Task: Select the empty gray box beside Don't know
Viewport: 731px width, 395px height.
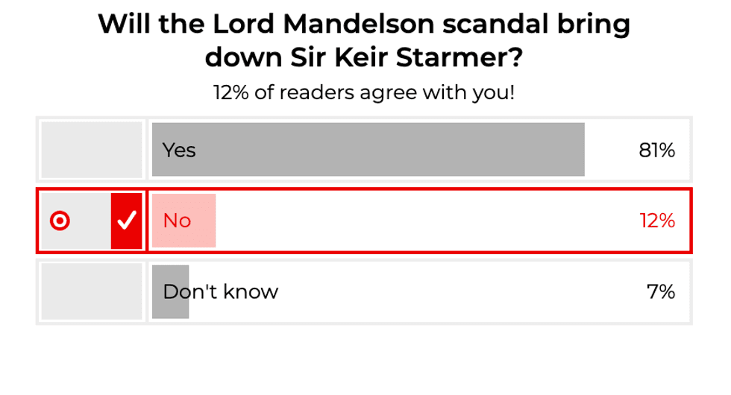Action: click(92, 291)
